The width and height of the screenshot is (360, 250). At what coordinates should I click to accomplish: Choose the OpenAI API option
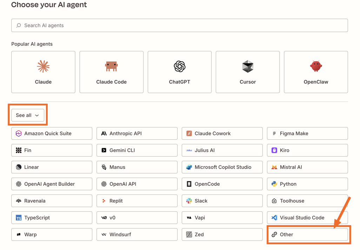pyautogui.click(x=137, y=184)
